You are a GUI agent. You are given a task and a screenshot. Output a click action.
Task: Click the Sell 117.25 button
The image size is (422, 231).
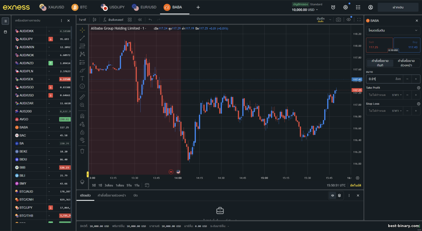[x=379, y=45]
